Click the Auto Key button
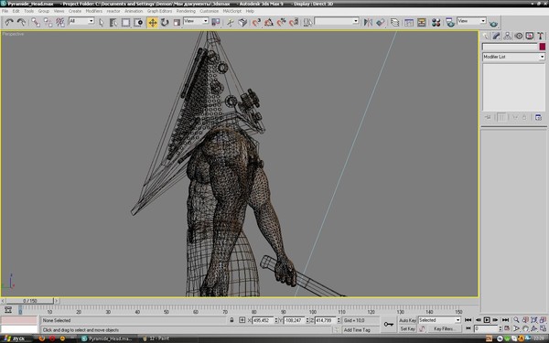Screen dimensions: 549x343 (x=407, y=320)
